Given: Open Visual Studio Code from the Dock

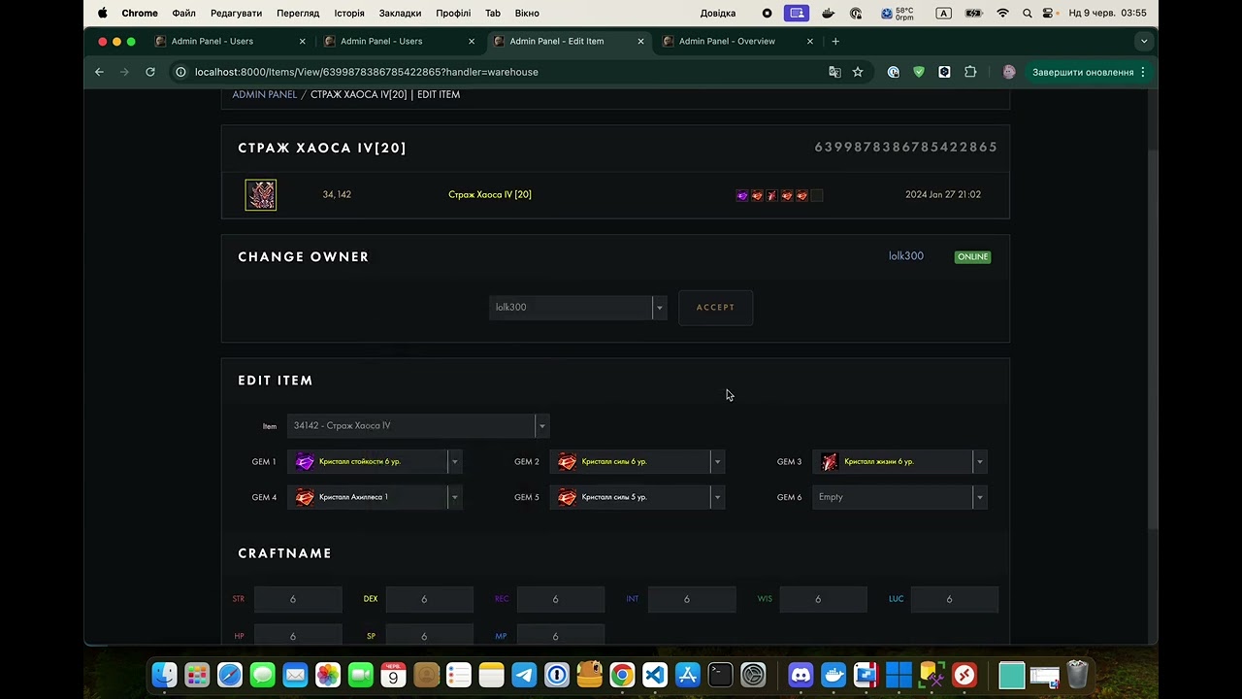Looking at the screenshot, I should pos(655,675).
